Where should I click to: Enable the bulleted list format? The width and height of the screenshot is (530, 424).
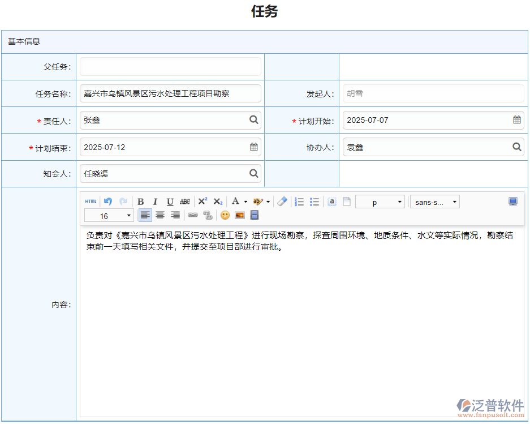(x=314, y=201)
